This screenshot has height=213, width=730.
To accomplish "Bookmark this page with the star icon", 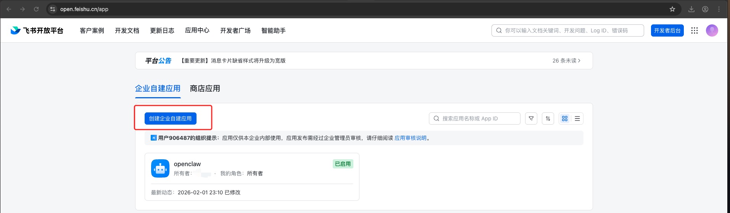I will (672, 9).
